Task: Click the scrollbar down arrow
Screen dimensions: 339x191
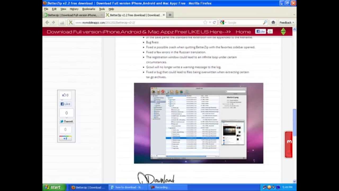Action: coord(295,181)
